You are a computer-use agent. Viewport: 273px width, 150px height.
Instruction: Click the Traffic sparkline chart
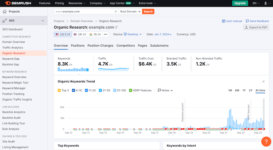(113, 69)
